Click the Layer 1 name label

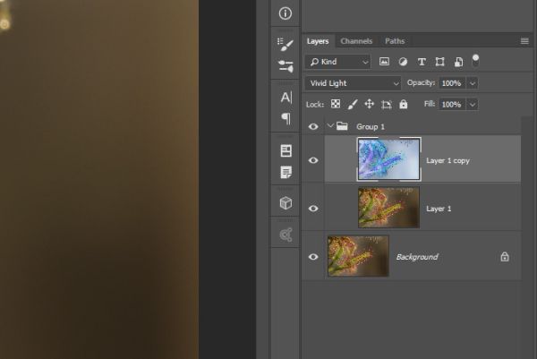(x=439, y=209)
